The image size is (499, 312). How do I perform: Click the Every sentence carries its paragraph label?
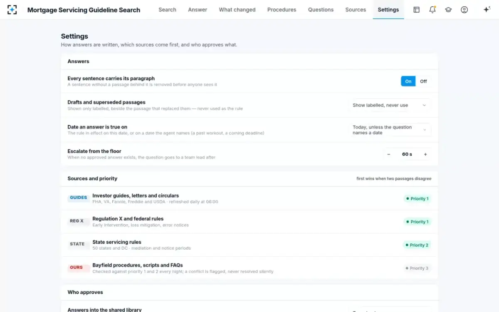click(x=111, y=78)
